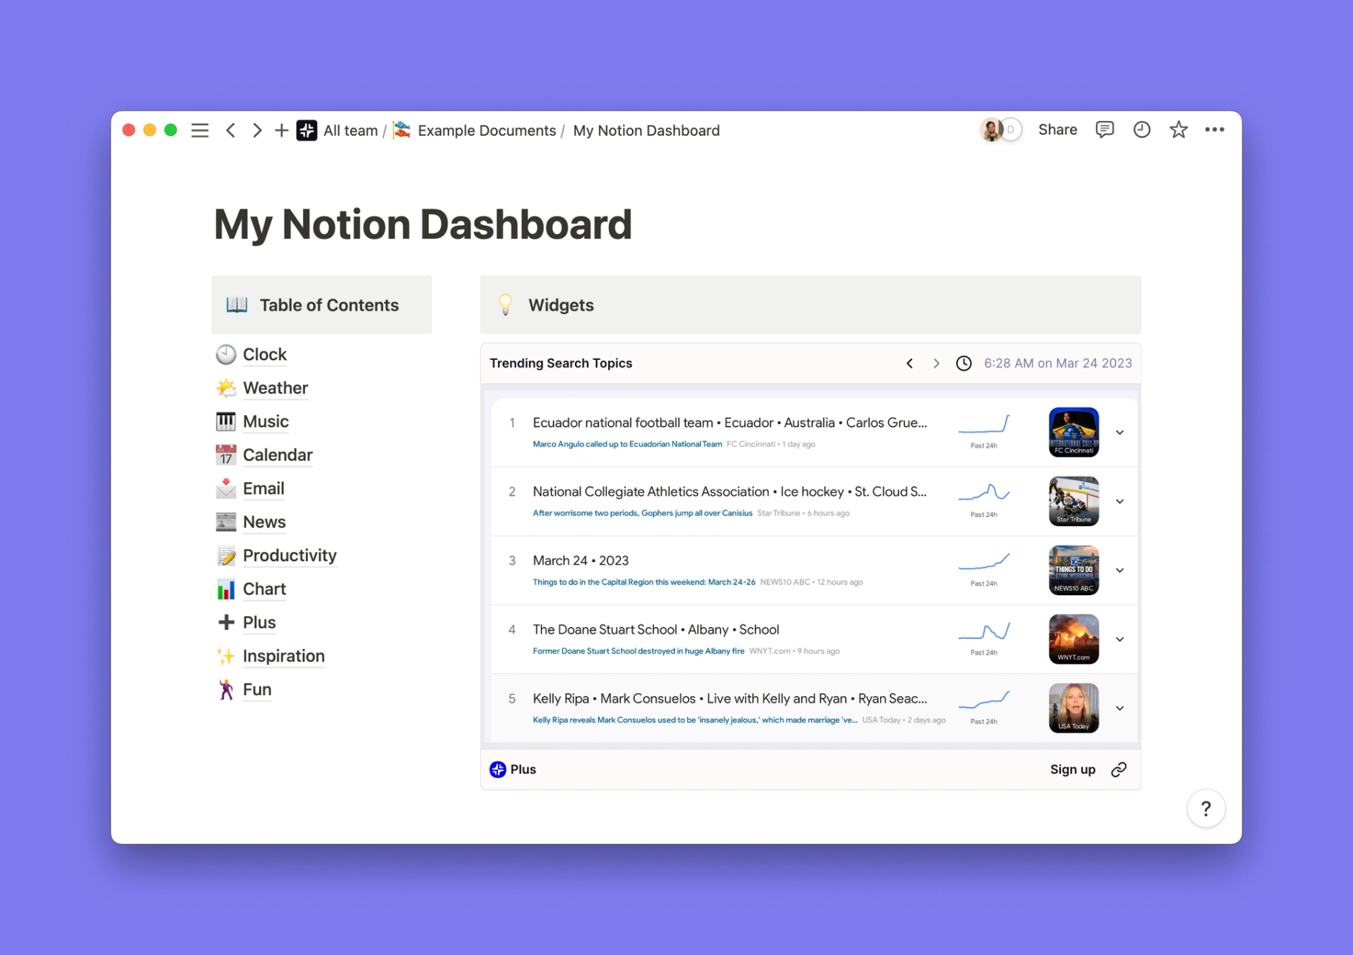Jump to the Chart section
1353x955 pixels.
click(264, 589)
